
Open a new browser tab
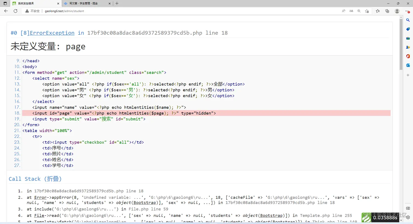117,4
